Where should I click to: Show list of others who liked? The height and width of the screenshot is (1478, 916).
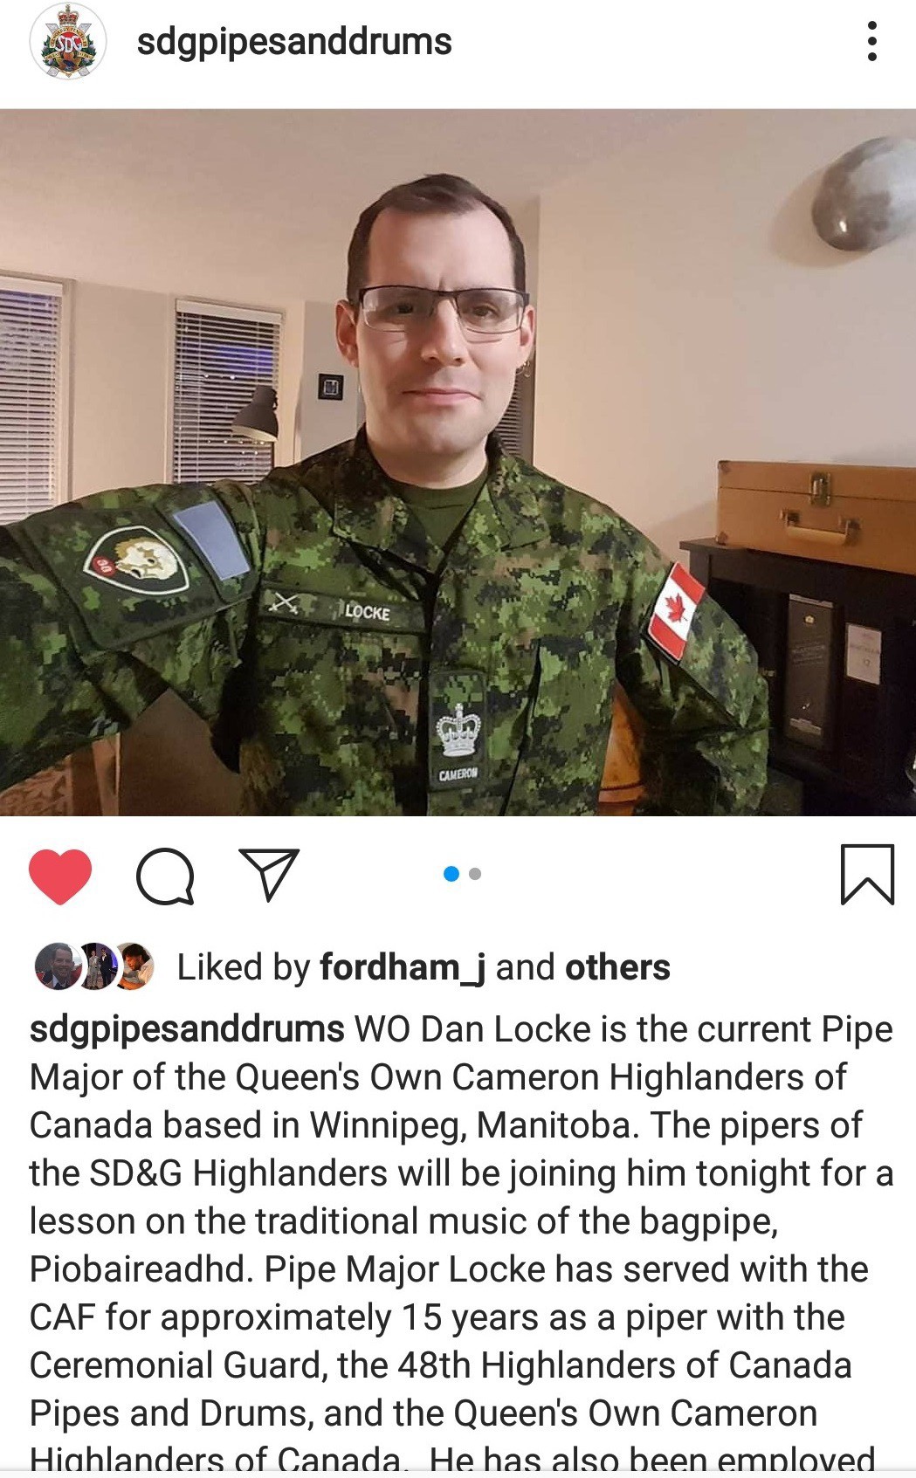tap(617, 967)
